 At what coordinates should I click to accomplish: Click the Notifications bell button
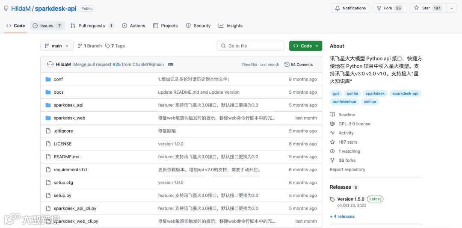[350, 8]
